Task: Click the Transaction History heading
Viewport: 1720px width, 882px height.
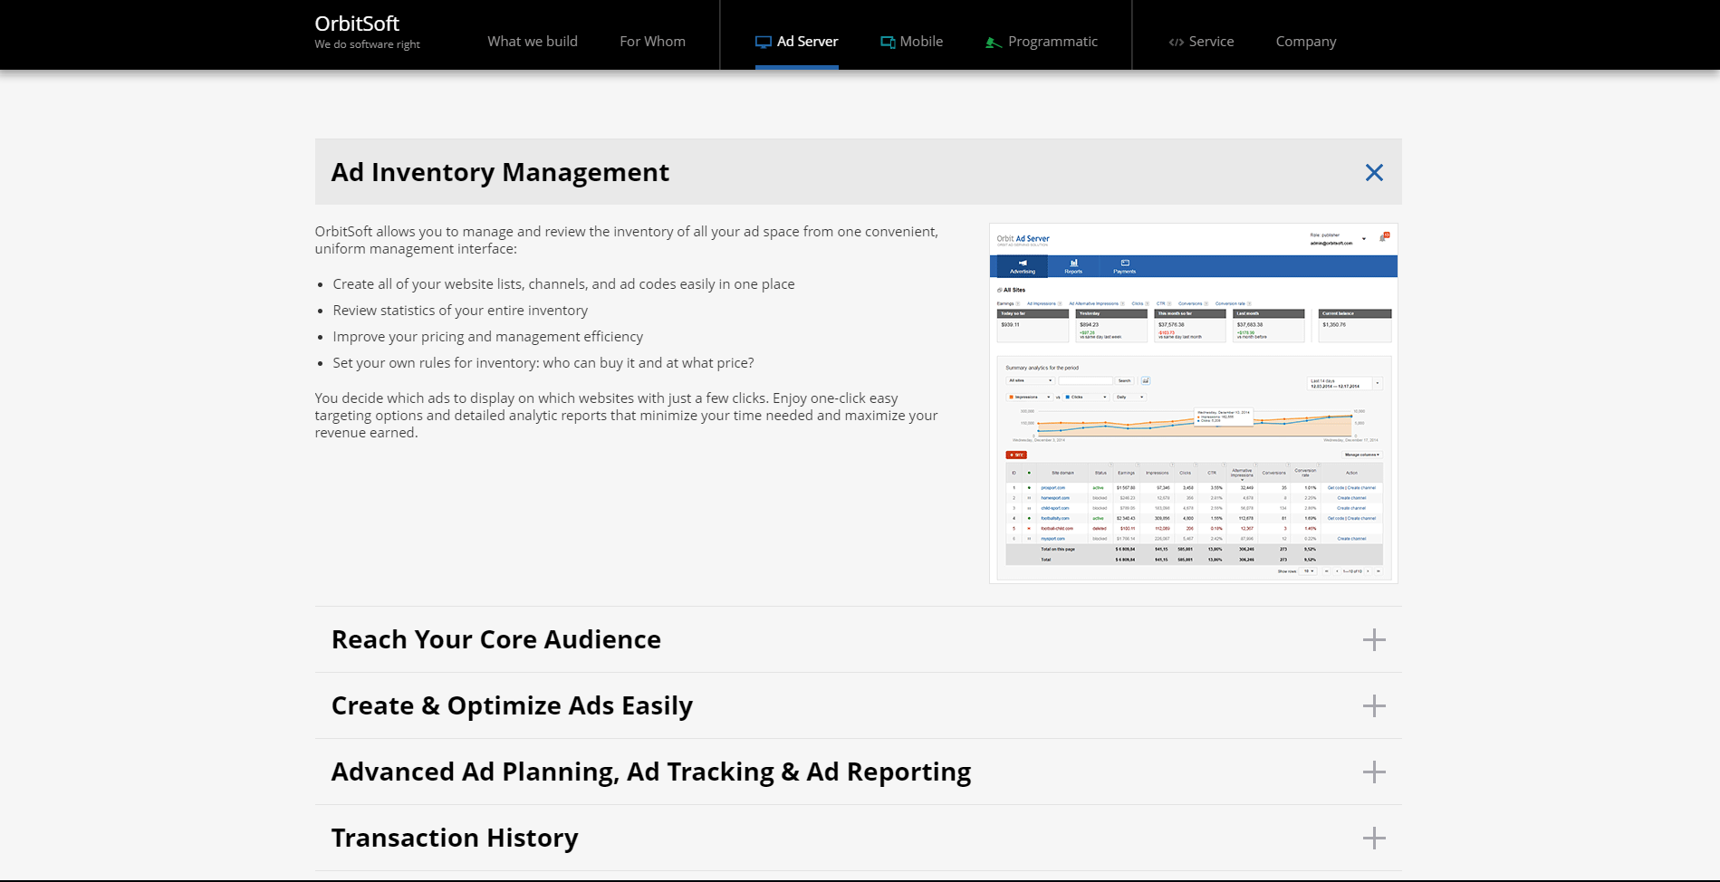Action: (x=455, y=838)
